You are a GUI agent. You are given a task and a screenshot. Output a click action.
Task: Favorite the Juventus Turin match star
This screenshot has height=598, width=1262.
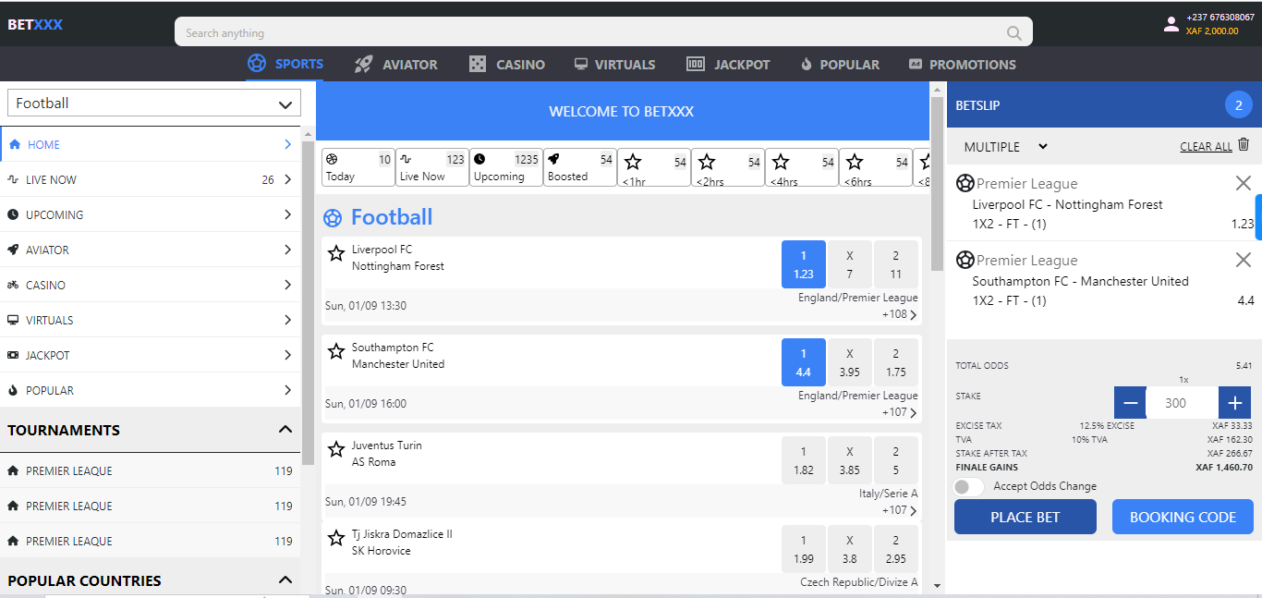(x=336, y=449)
